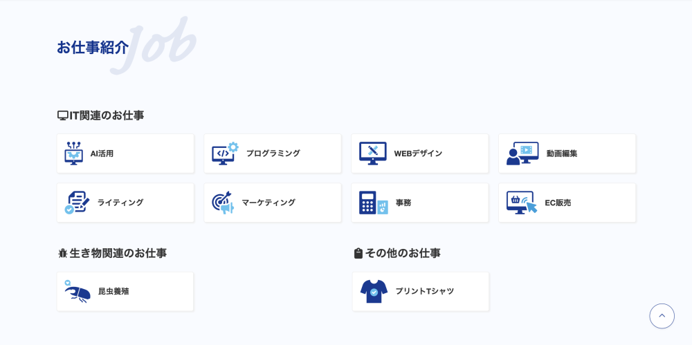Open the EC販売 job link
Image resolution: width=692 pixels, height=345 pixels.
[x=558, y=203]
